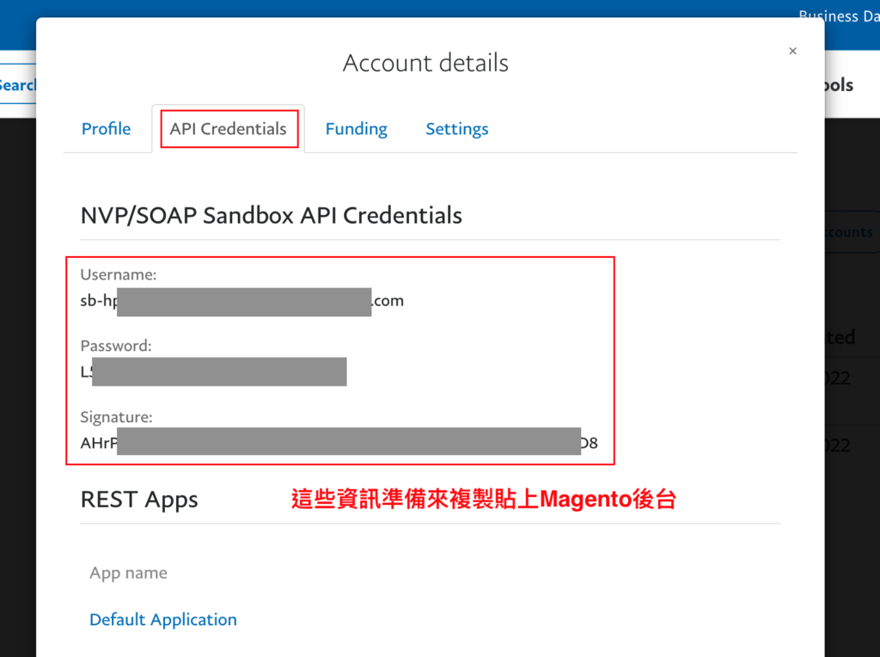Click the NVP/SOAP Sandbox API Credentials heading

(271, 215)
